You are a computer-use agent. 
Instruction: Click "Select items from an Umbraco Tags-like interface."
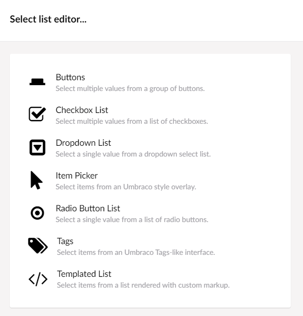point(136,252)
